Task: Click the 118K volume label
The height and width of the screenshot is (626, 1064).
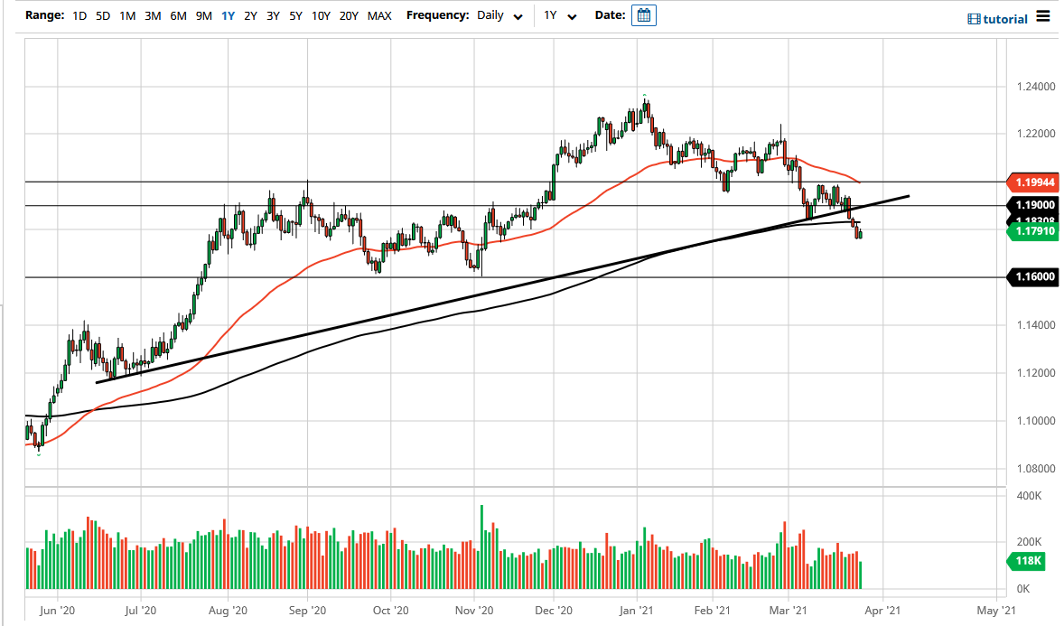Action: 1027,561
